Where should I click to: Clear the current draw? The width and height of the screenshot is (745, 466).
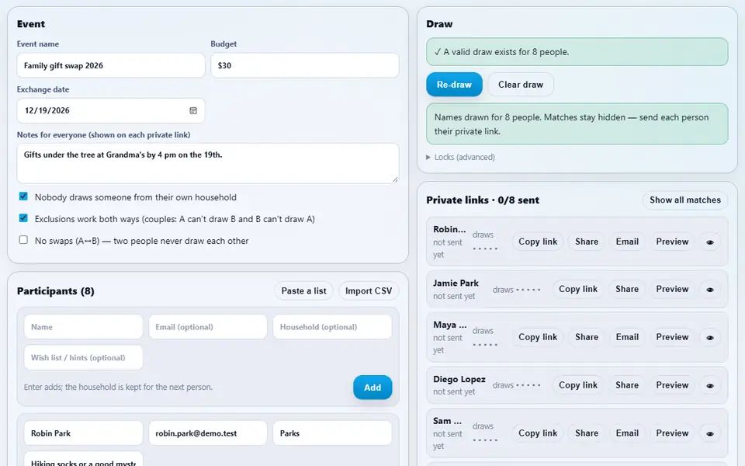point(521,85)
